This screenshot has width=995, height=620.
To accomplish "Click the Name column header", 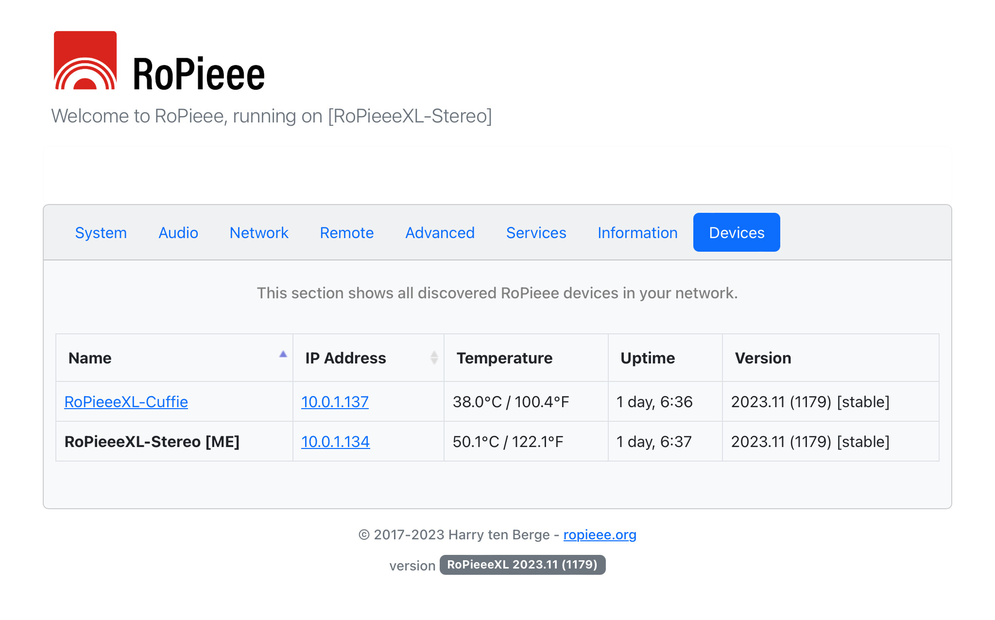I will (90, 358).
